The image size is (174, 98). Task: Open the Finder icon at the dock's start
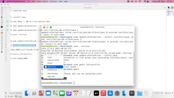(x=27, y=93)
